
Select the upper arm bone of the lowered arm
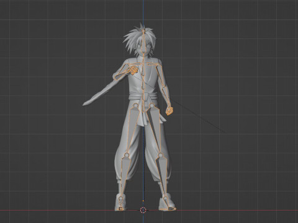point(161,76)
